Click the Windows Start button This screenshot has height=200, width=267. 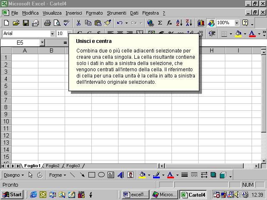[x=12, y=195]
